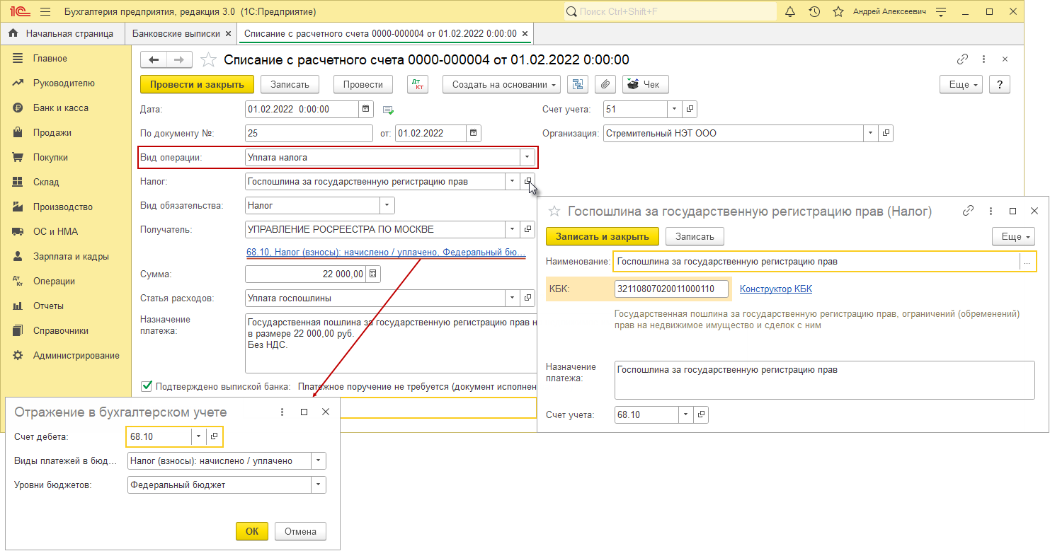This screenshot has width=1050, height=551.
Task: Open Счет учета 68.10 form icon in Налог window
Action: (701, 415)
